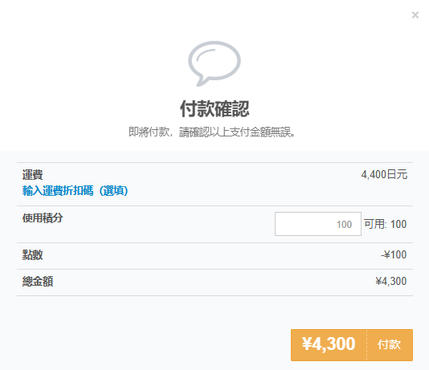Click the 點數 label
Image resolution: width=429 pixels, height=370 pixels.
(33, 254)
